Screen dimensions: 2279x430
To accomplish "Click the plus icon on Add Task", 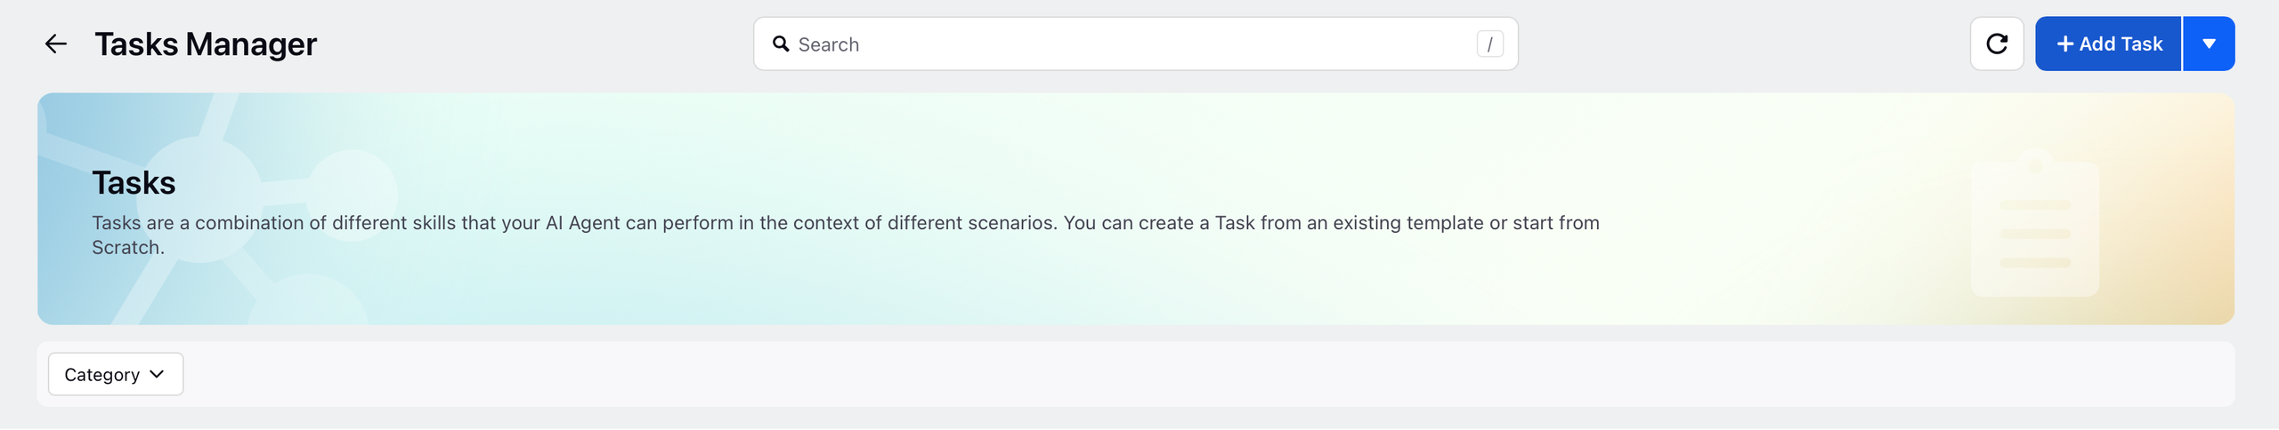I will tap(2065, 44).
